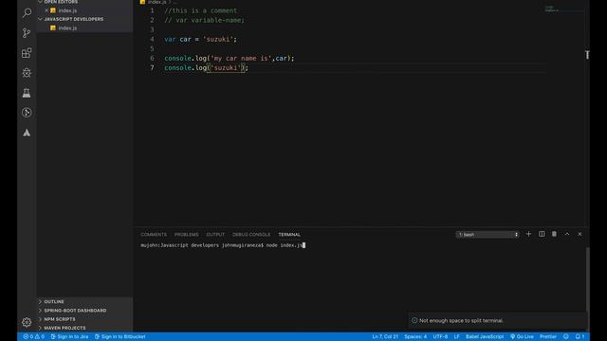The width and height of the screenshot is (607, 341).
Task: Switch to the Debug Console tab
Action: [x=251, y=235]
